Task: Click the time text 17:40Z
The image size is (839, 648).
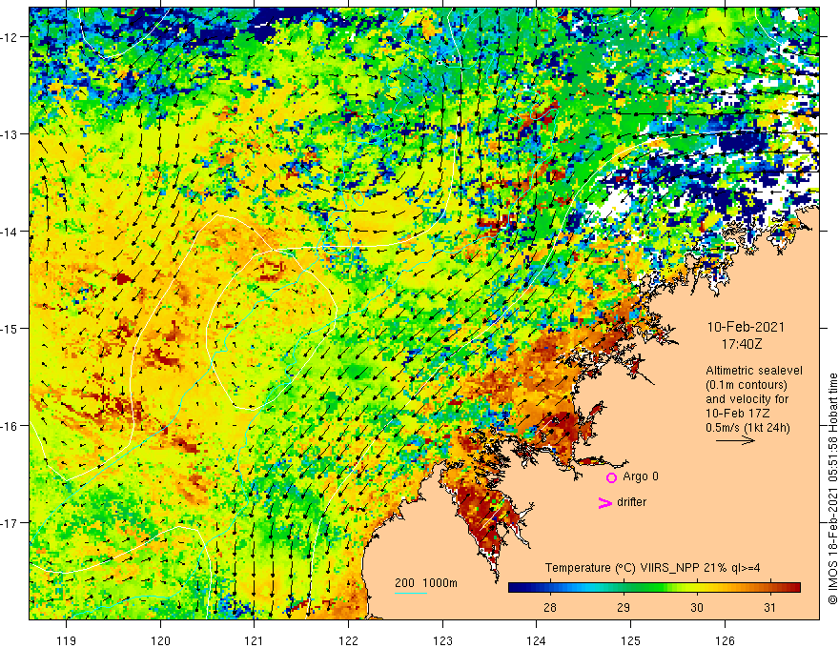Action: [x=742, y=344]
